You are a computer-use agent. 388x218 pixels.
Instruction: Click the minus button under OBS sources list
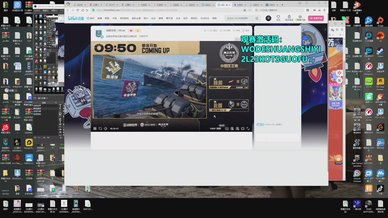point(39,138)
